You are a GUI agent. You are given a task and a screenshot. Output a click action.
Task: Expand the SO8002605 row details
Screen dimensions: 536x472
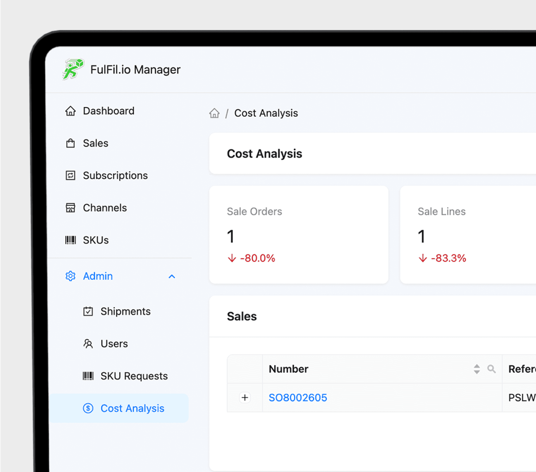coord(245,397)
